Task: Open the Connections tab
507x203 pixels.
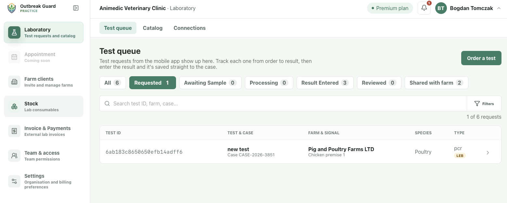Action: click(x=190, y=28)
